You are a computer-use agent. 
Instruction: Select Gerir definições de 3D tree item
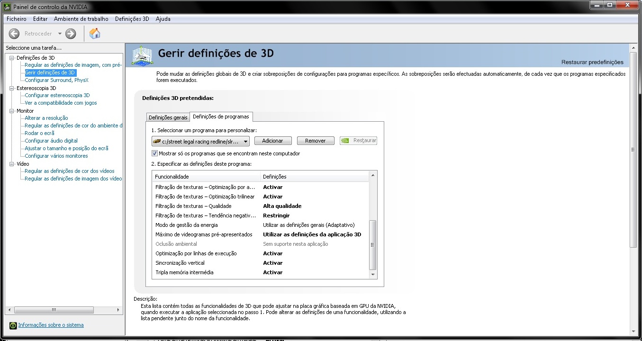[x=50, y=72]
